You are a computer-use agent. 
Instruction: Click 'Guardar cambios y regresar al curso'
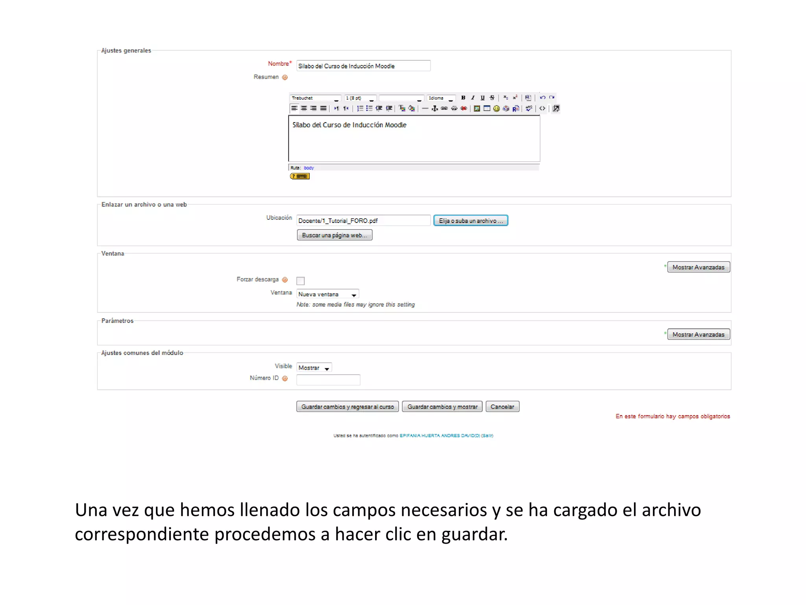[348, 406]
